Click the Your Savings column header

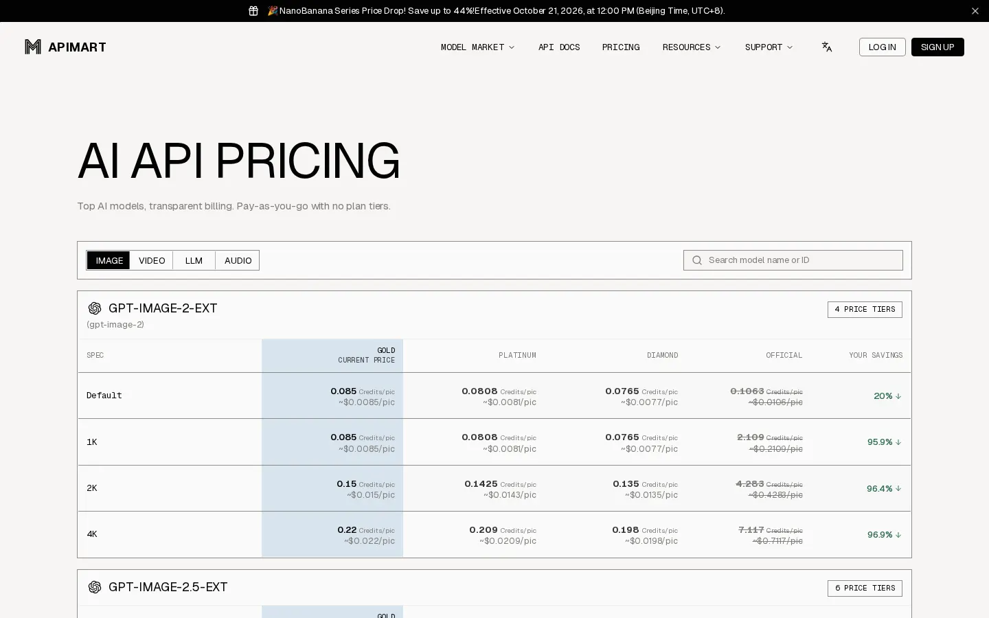coord(876,355)
